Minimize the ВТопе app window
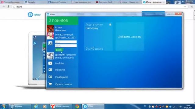The width and height of the screenshot is (195, 109). click(169, 14)
